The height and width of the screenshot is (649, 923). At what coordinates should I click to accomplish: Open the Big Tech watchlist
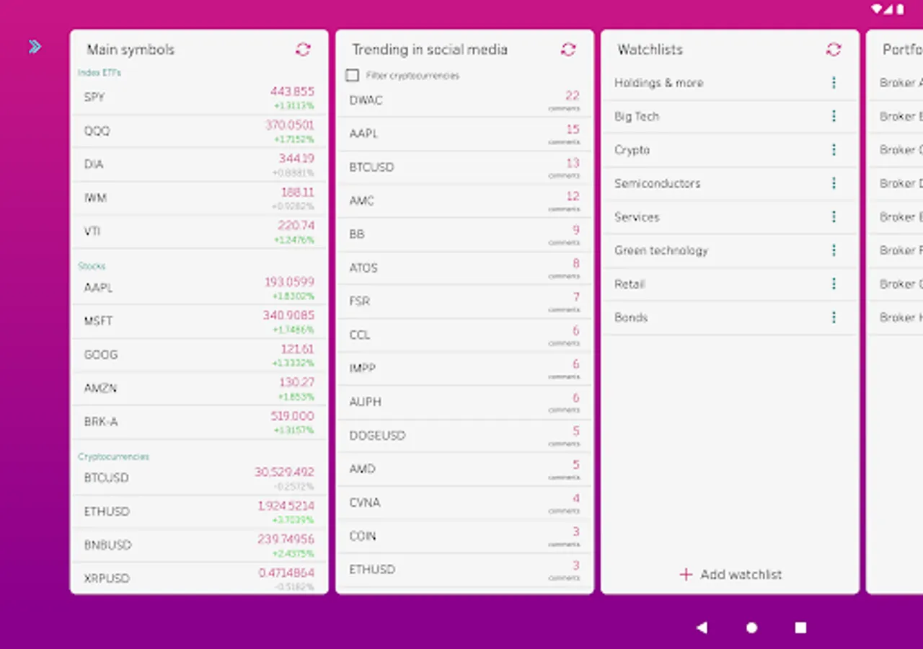pyautogui.click(x=730, y=116)
